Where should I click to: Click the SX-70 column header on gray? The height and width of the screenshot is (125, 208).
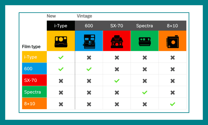[x=117, y=26]
